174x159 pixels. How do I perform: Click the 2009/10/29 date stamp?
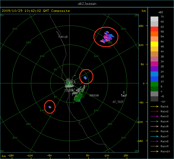click(x=12, y=11)
